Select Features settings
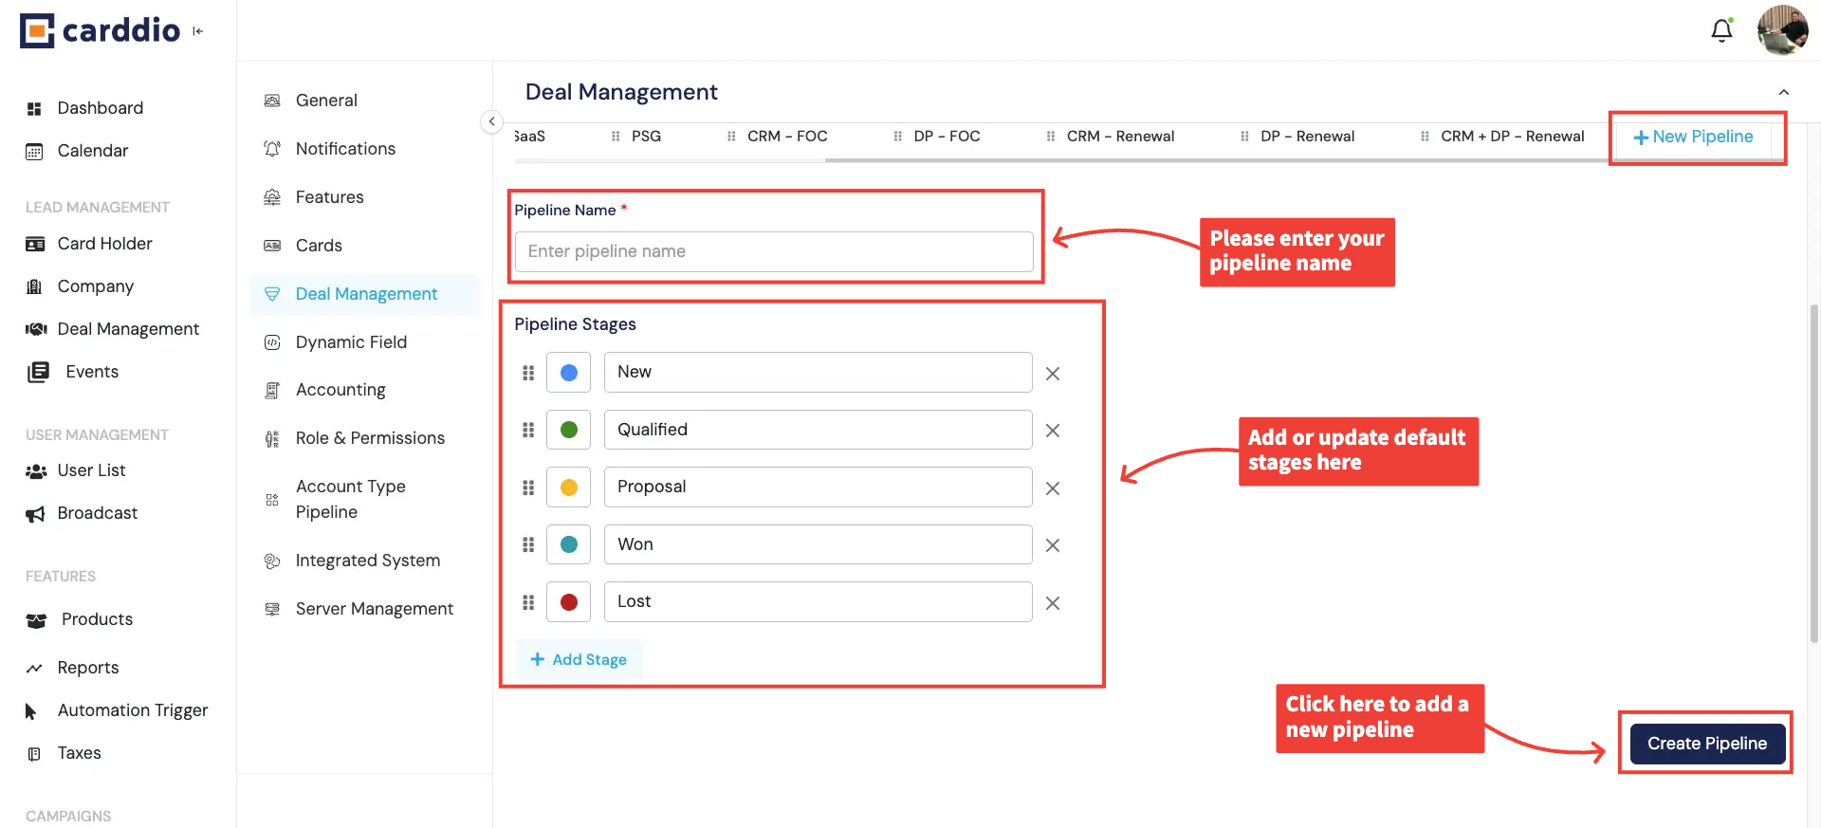This screenshot has height=828, width=1821. click(x=329, y=197)
